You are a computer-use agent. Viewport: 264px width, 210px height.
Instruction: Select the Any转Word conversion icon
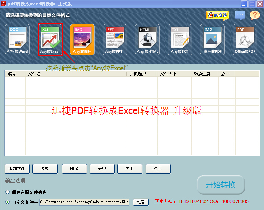coord(17,40)
